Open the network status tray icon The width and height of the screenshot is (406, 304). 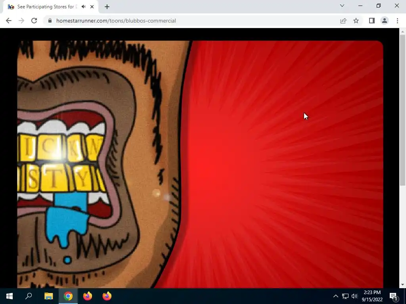(345, 296)
